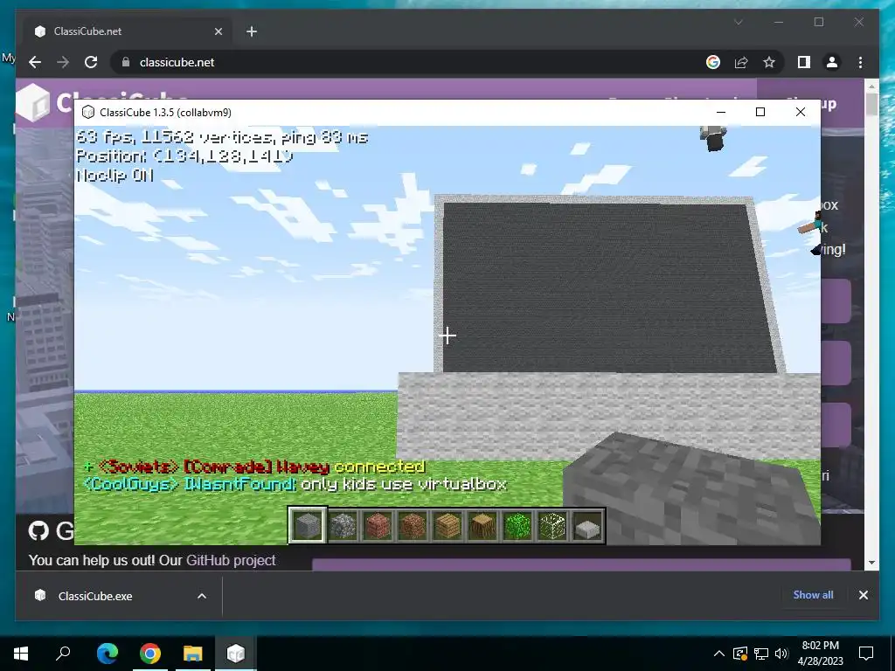This screenshot has width=895, height=671.
Task: Switch to ClassiCube taskbar app
Action: (x=236, y=654)
